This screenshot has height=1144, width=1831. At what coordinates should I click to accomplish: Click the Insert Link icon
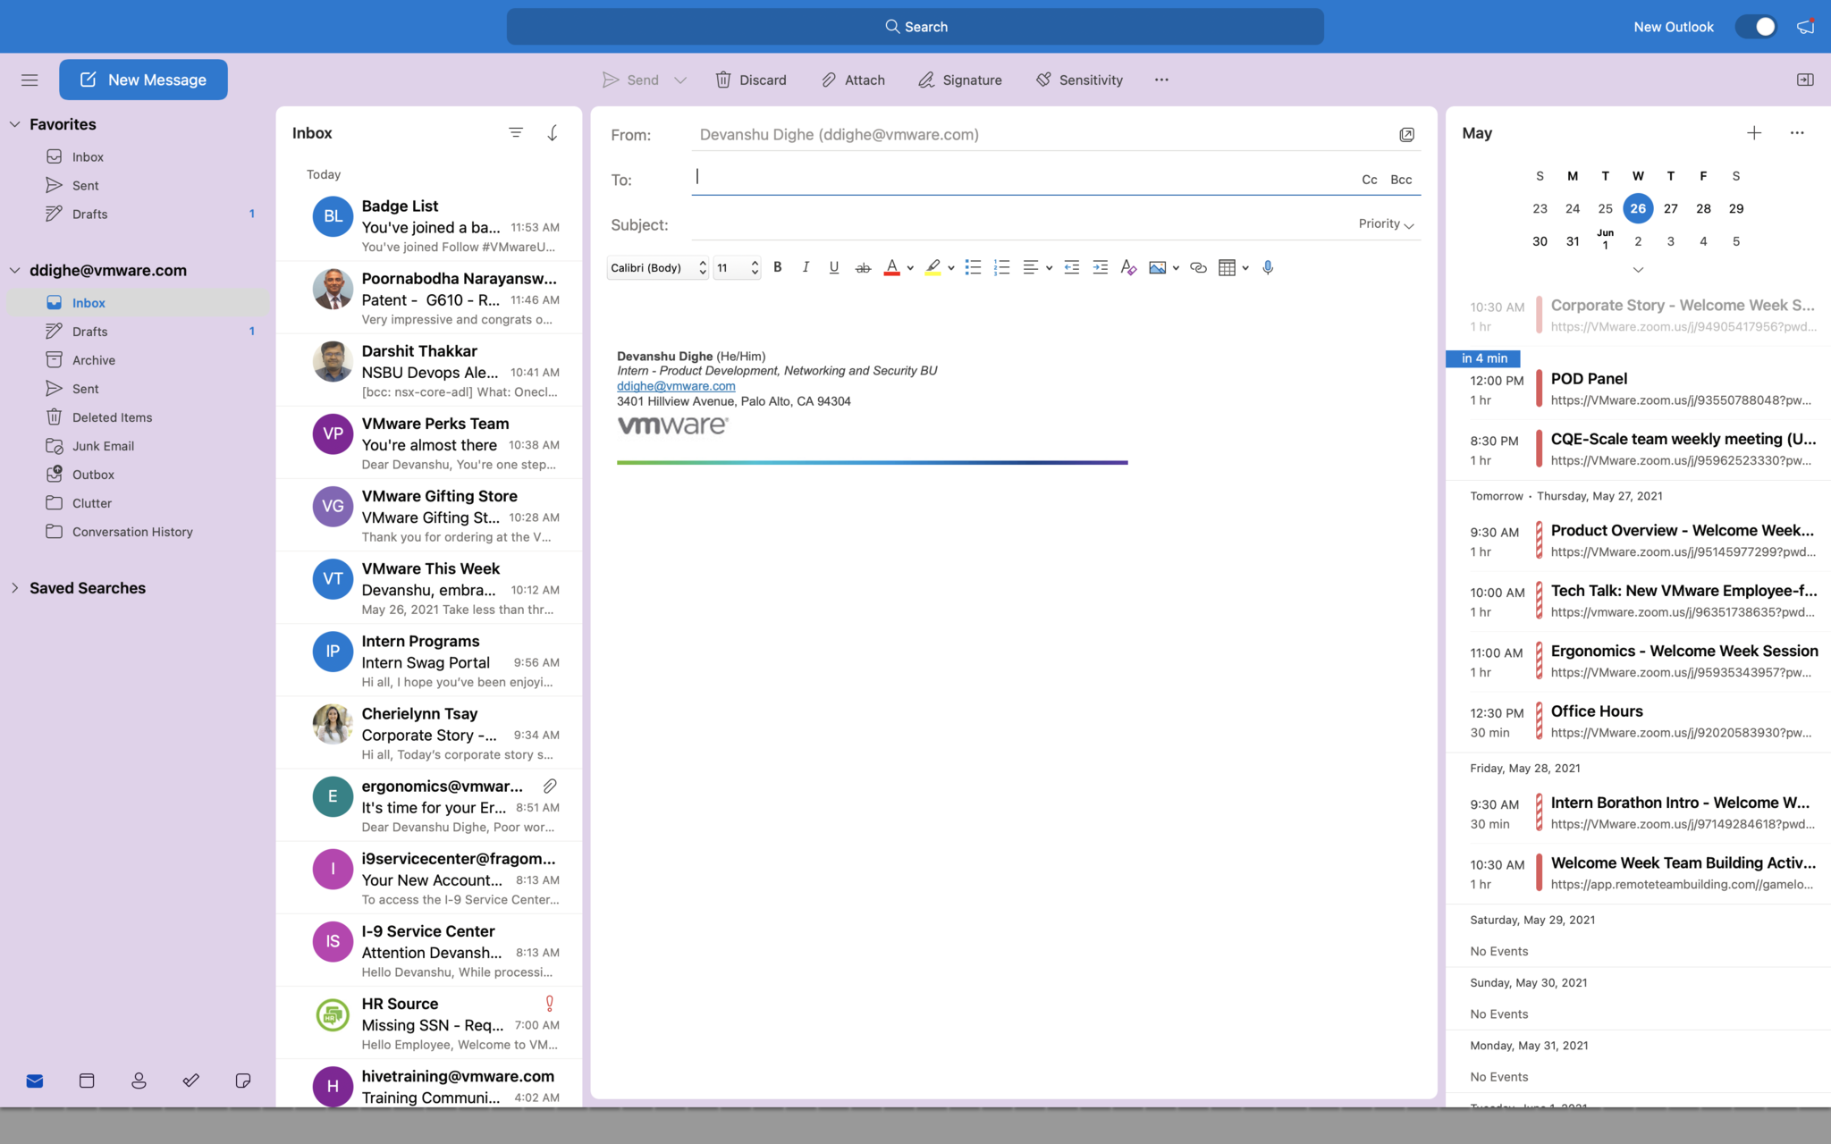1198,267
